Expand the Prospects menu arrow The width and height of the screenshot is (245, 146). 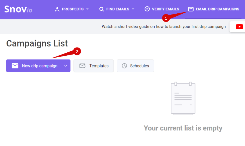coord(87,9)
